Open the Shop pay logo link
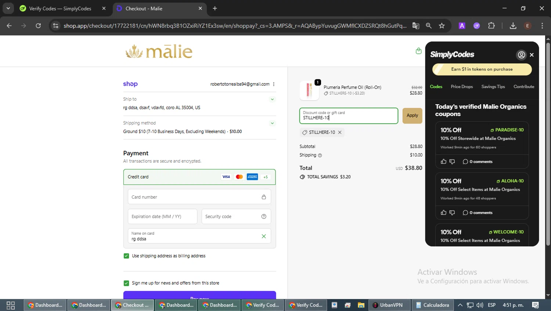The width and height of the screenshot is (551, 311). coord(130,84)
